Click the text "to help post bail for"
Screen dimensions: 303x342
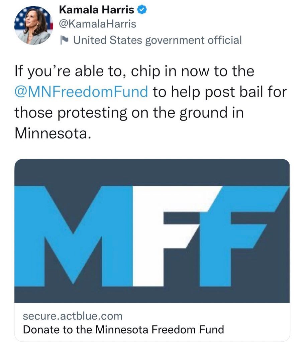220,92
